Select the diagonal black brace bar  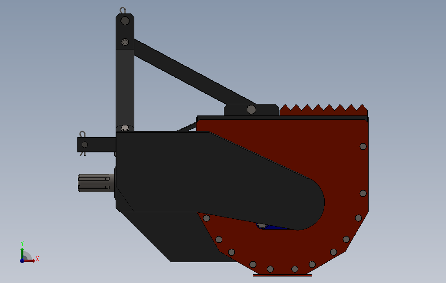(194, 72)
